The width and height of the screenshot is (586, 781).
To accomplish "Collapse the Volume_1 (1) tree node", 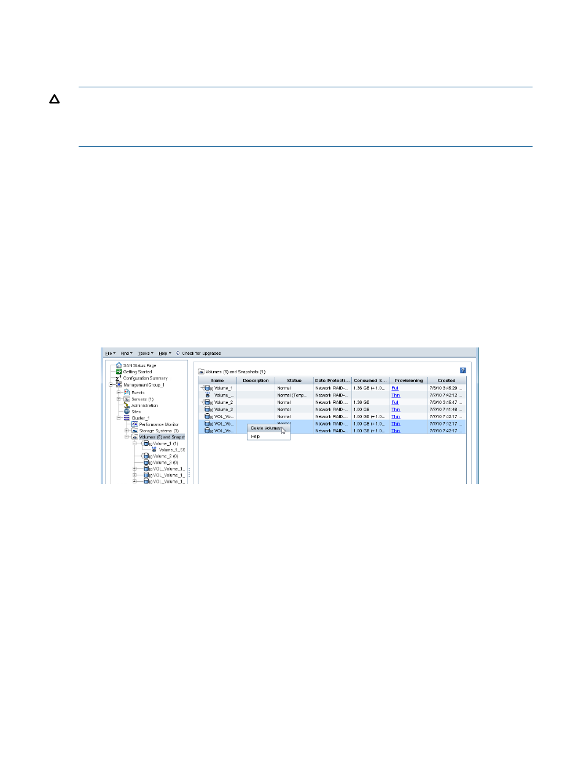I will [135, 443].
